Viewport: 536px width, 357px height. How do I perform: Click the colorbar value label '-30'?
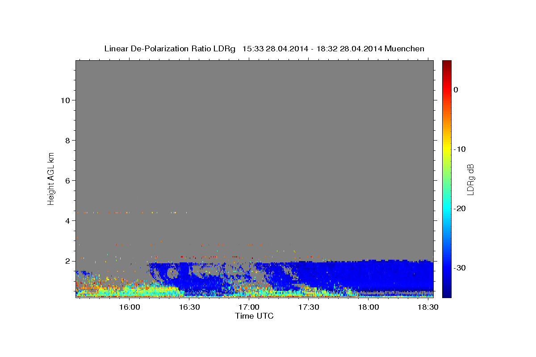pyautogui.click(x=460, y=268)
